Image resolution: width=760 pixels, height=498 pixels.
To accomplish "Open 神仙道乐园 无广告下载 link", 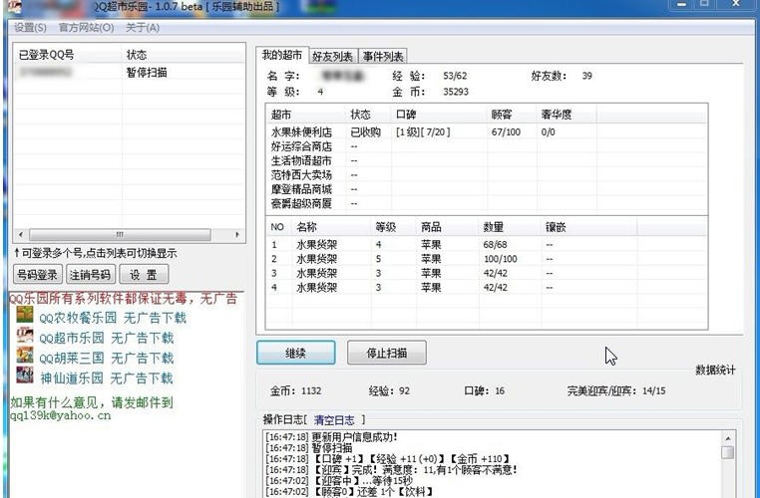I will point(106,377).
